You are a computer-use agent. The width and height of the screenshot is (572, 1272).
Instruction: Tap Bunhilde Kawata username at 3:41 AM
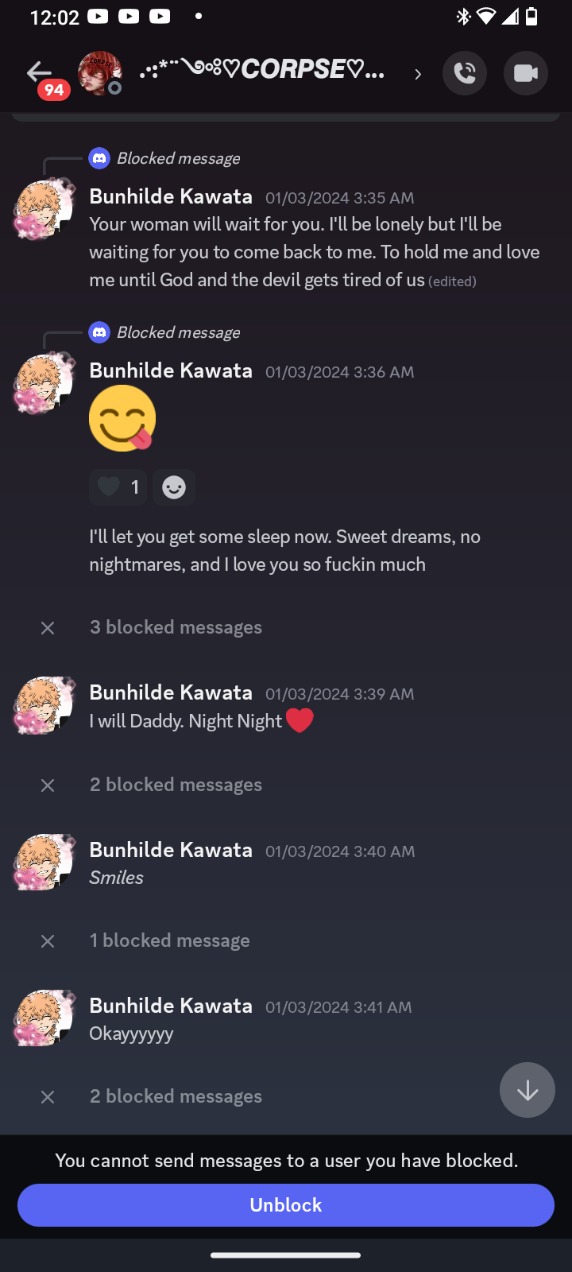(x=171, y=1006)
